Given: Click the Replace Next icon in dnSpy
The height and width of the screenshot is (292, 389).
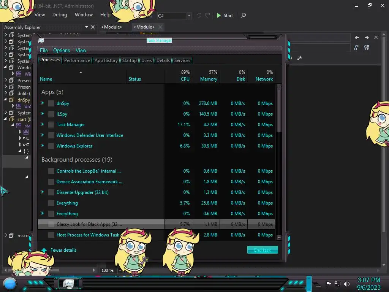Looking at the screenshot, I should [x=357, y=48].
